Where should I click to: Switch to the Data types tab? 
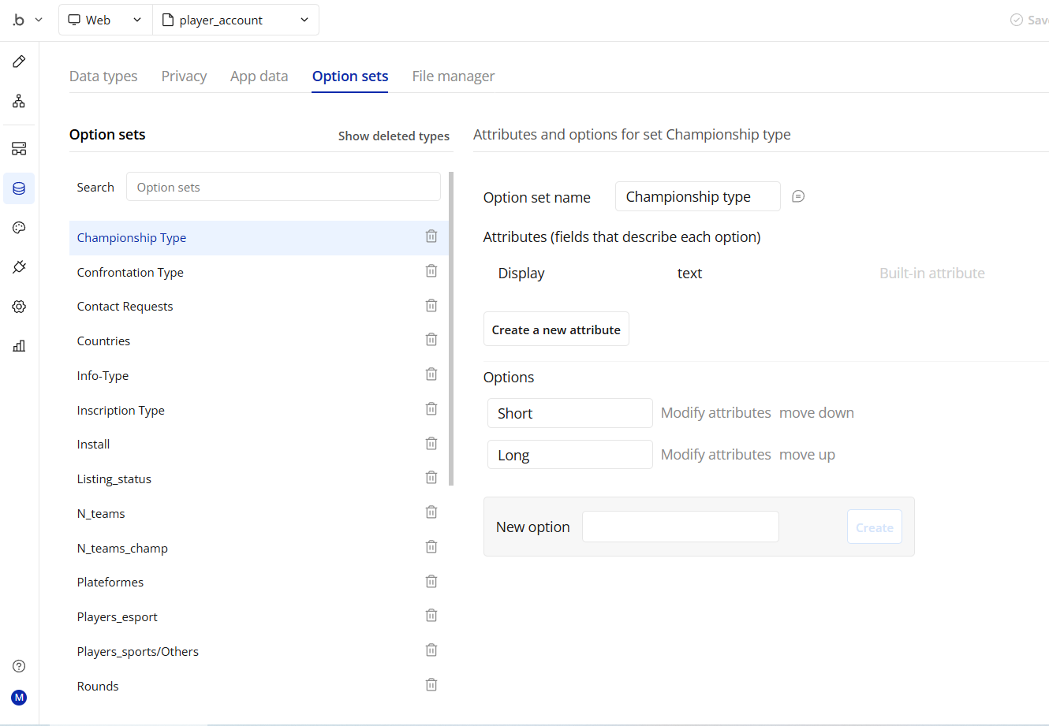click(103, 76)
